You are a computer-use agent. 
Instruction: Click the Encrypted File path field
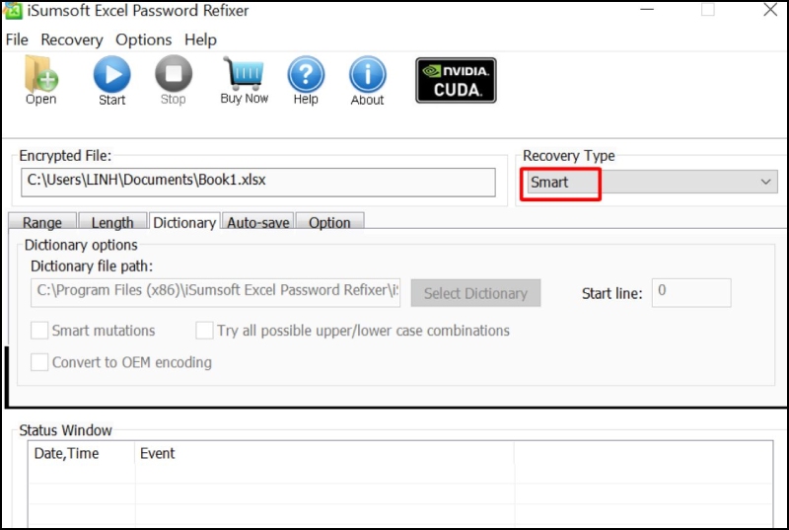click(x=257, y=182)
